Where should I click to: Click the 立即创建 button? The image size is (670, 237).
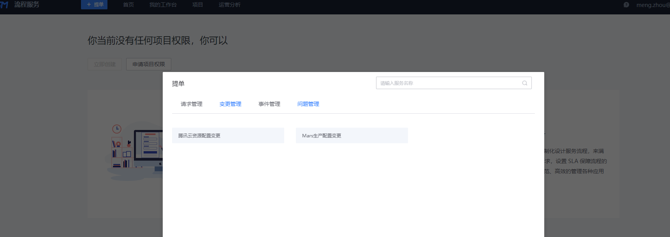tap(105, 64)
